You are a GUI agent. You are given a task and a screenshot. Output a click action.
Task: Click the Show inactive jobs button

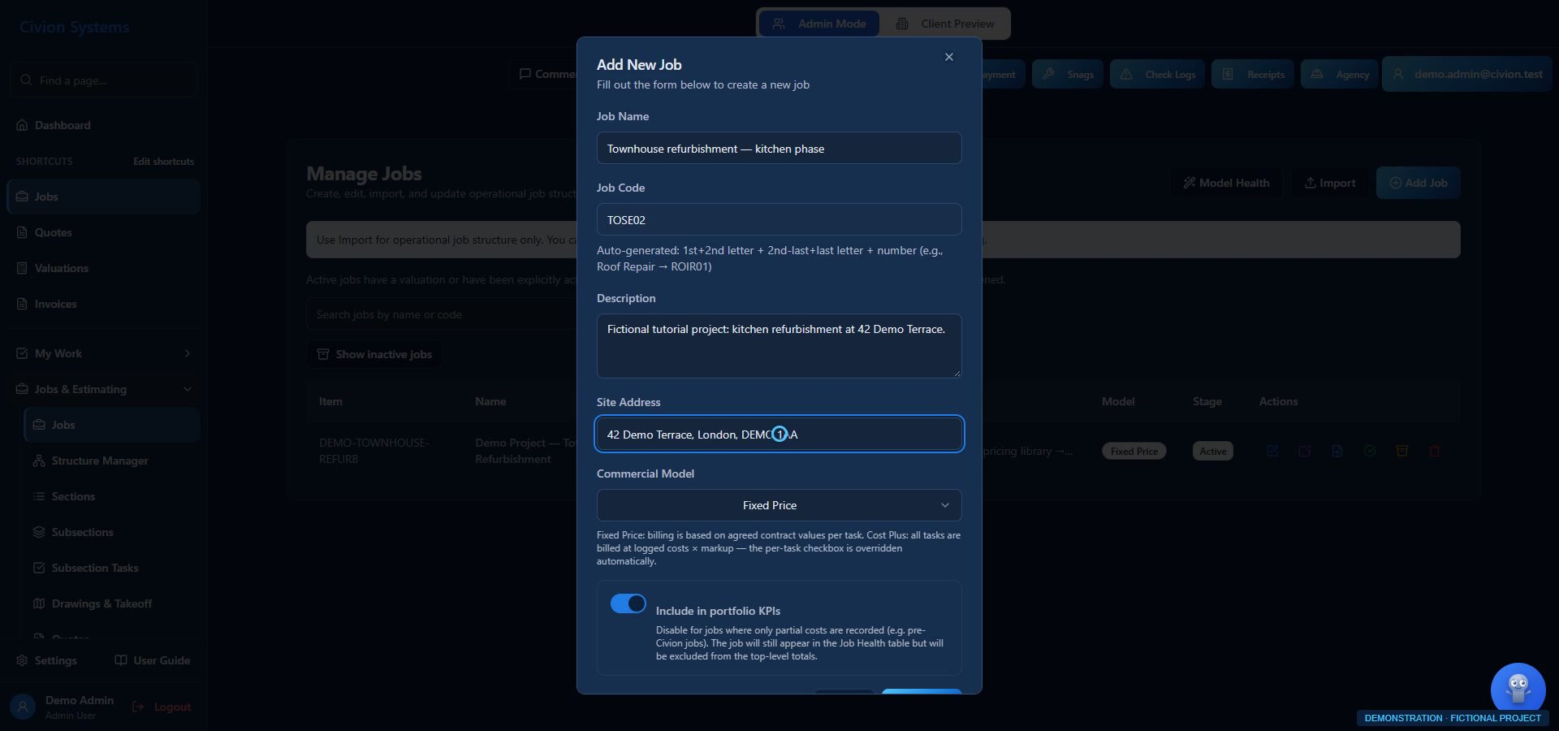pos(374,354)
